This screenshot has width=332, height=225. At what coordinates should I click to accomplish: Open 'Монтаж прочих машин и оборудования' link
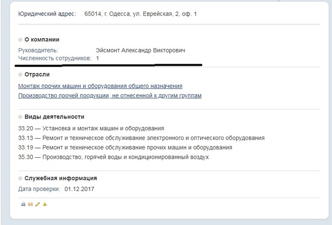[100, 86]
